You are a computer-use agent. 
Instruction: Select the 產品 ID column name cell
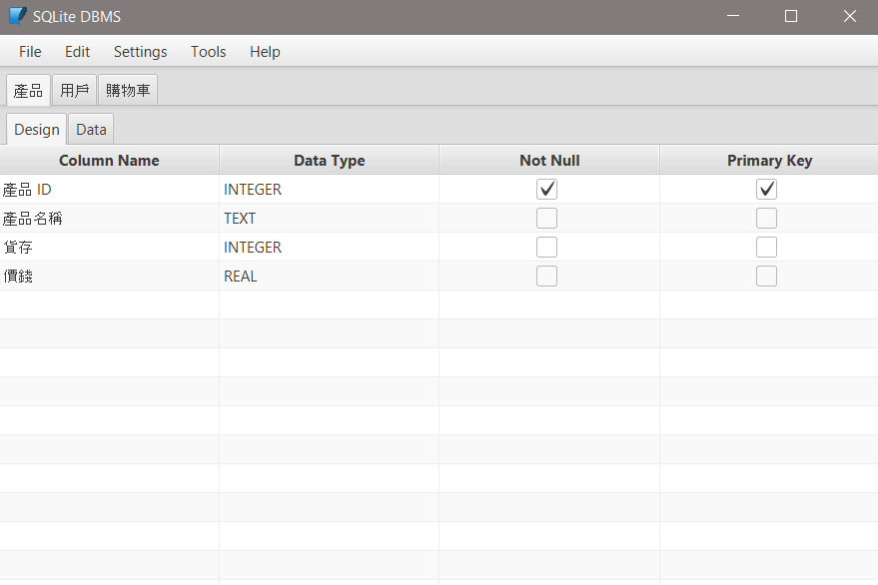coord(109,190)
